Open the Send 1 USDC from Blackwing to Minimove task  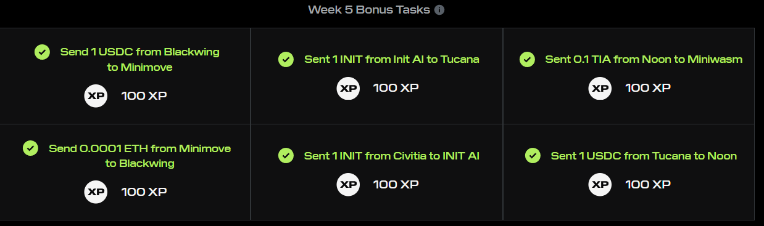(139, 59)
